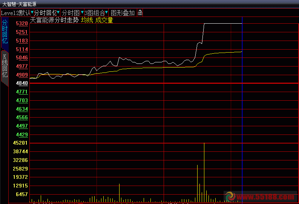299x204 pixels.
Task: Click the 大智慧-天富能源 window title
Action: pos(19,4)
